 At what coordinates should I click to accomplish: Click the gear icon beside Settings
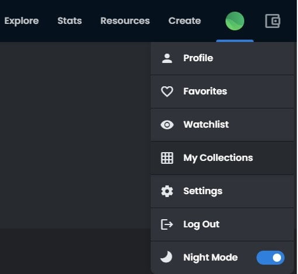pyautogui.click(x=167, y=191)
